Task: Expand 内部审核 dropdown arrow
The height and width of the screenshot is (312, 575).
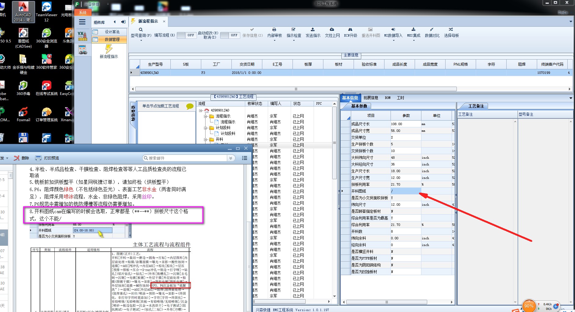Action: (x=275, y=40)
